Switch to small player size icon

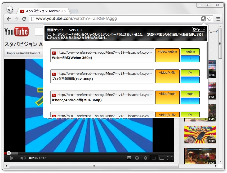pos(154,158)
